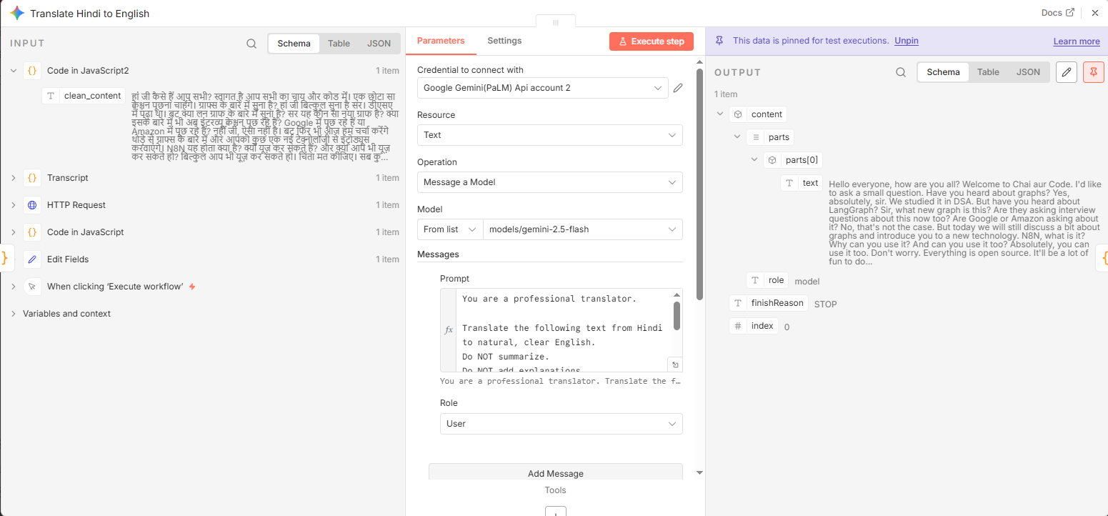
Task: Click the search icon in INPUT panel
Action: (x=251, y=44)
